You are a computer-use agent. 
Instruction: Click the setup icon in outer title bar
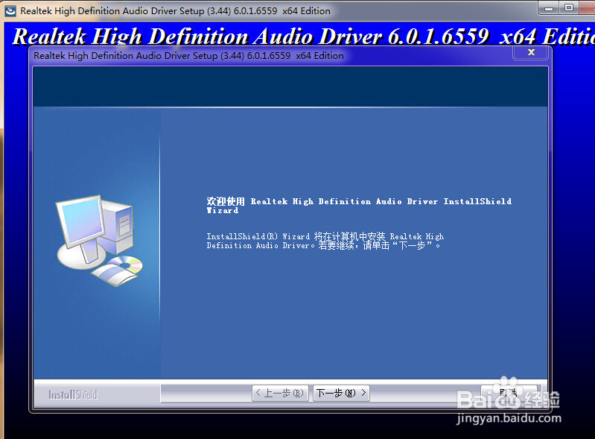(x=10, y=10)
